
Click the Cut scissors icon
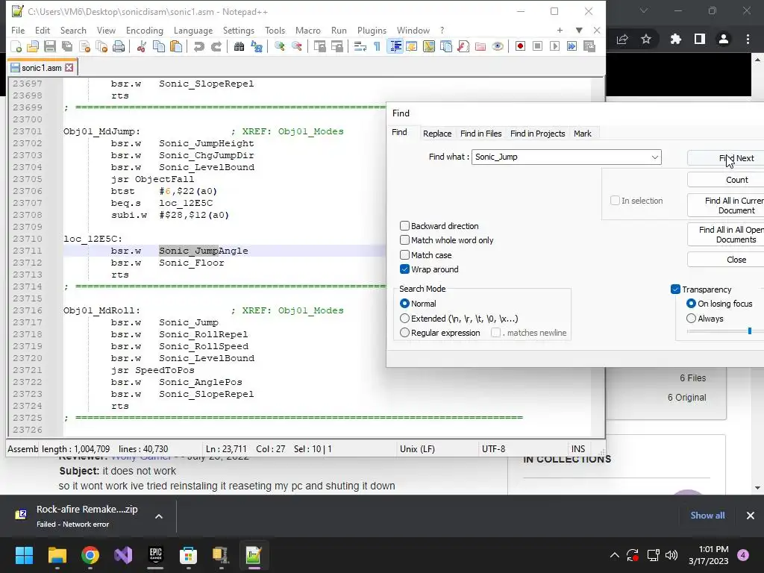[x=142, y=47]
